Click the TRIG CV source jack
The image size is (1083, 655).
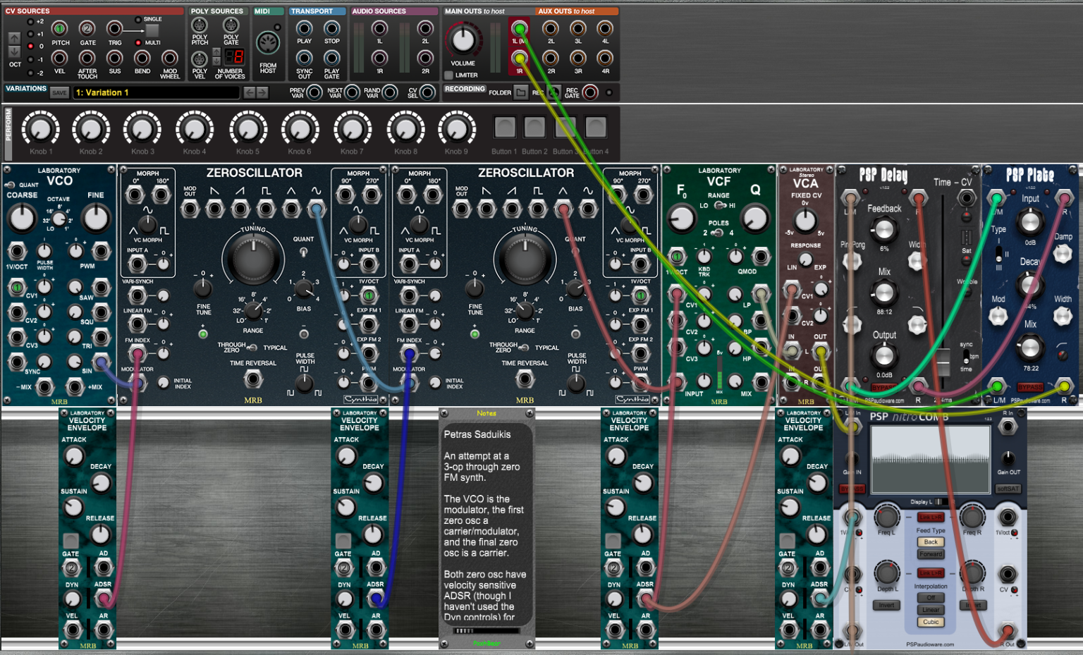[115, 29]
